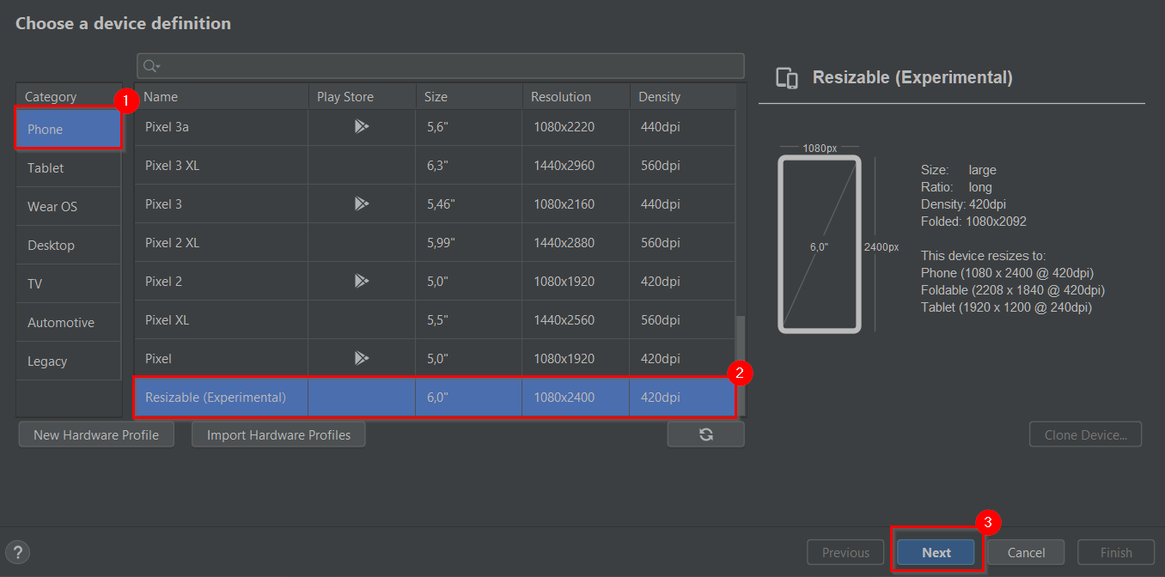Image resolution: width=1165 pixels, height=577 pixels.
Task: Switch to the Automotive category
Action: click(69, 323)
